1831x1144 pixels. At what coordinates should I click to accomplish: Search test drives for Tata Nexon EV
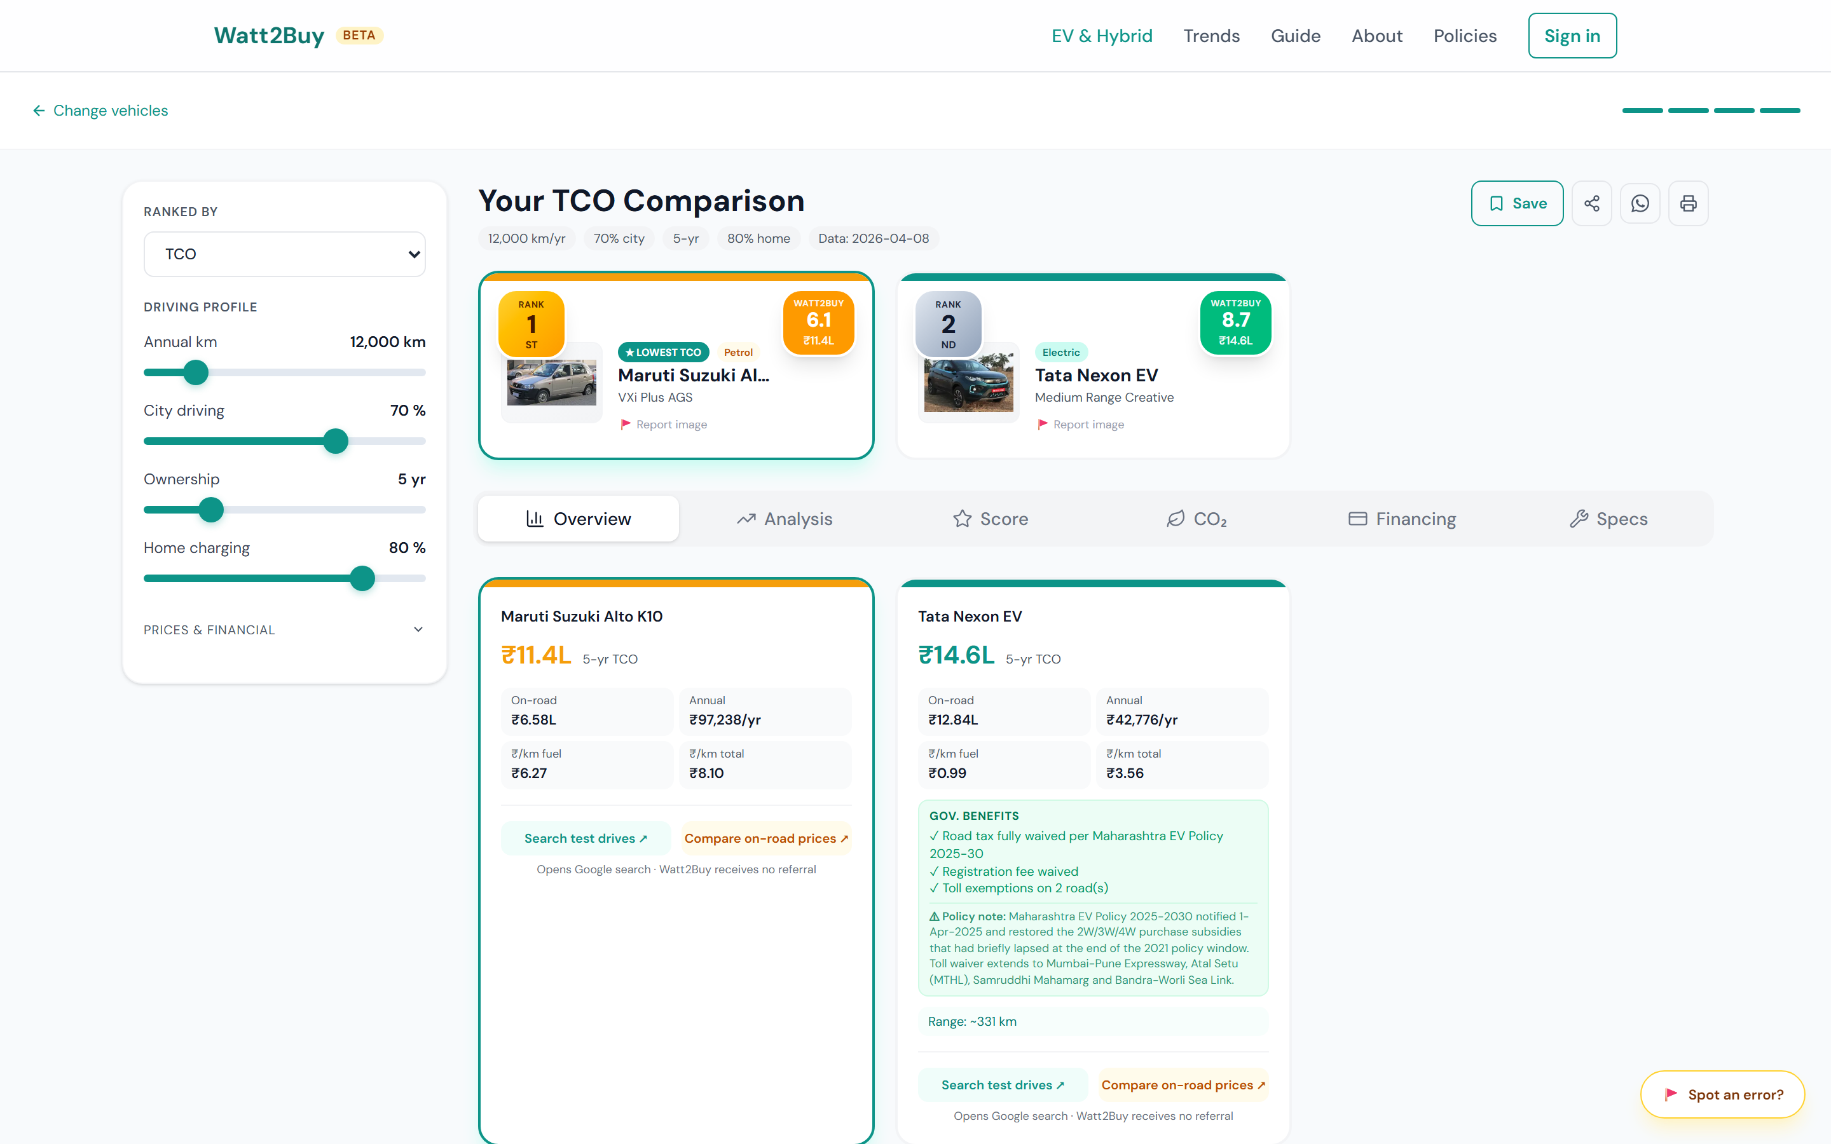1003,1085
